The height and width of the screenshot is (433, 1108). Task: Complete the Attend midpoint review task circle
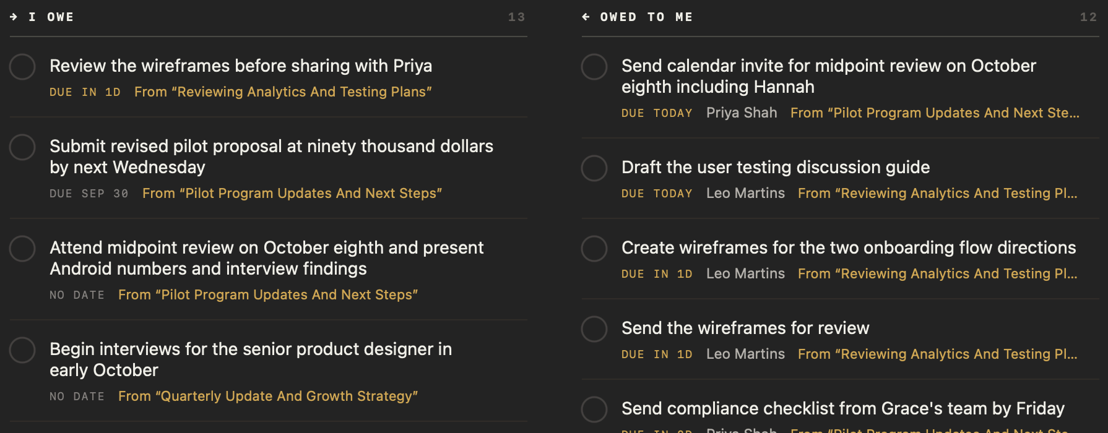(22, 249)
